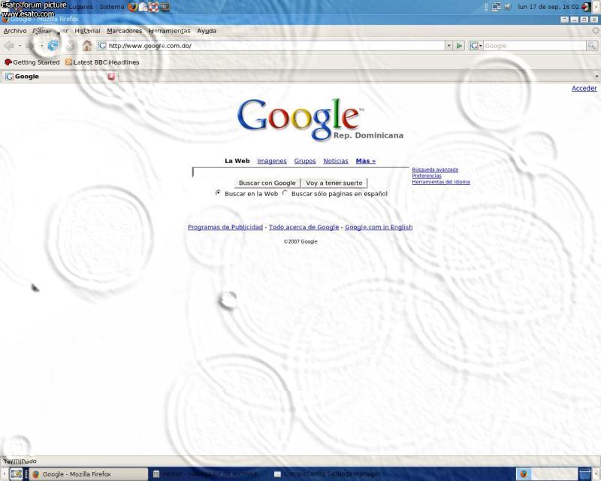Open the search engine selector dropdown

tap(476, 46)
